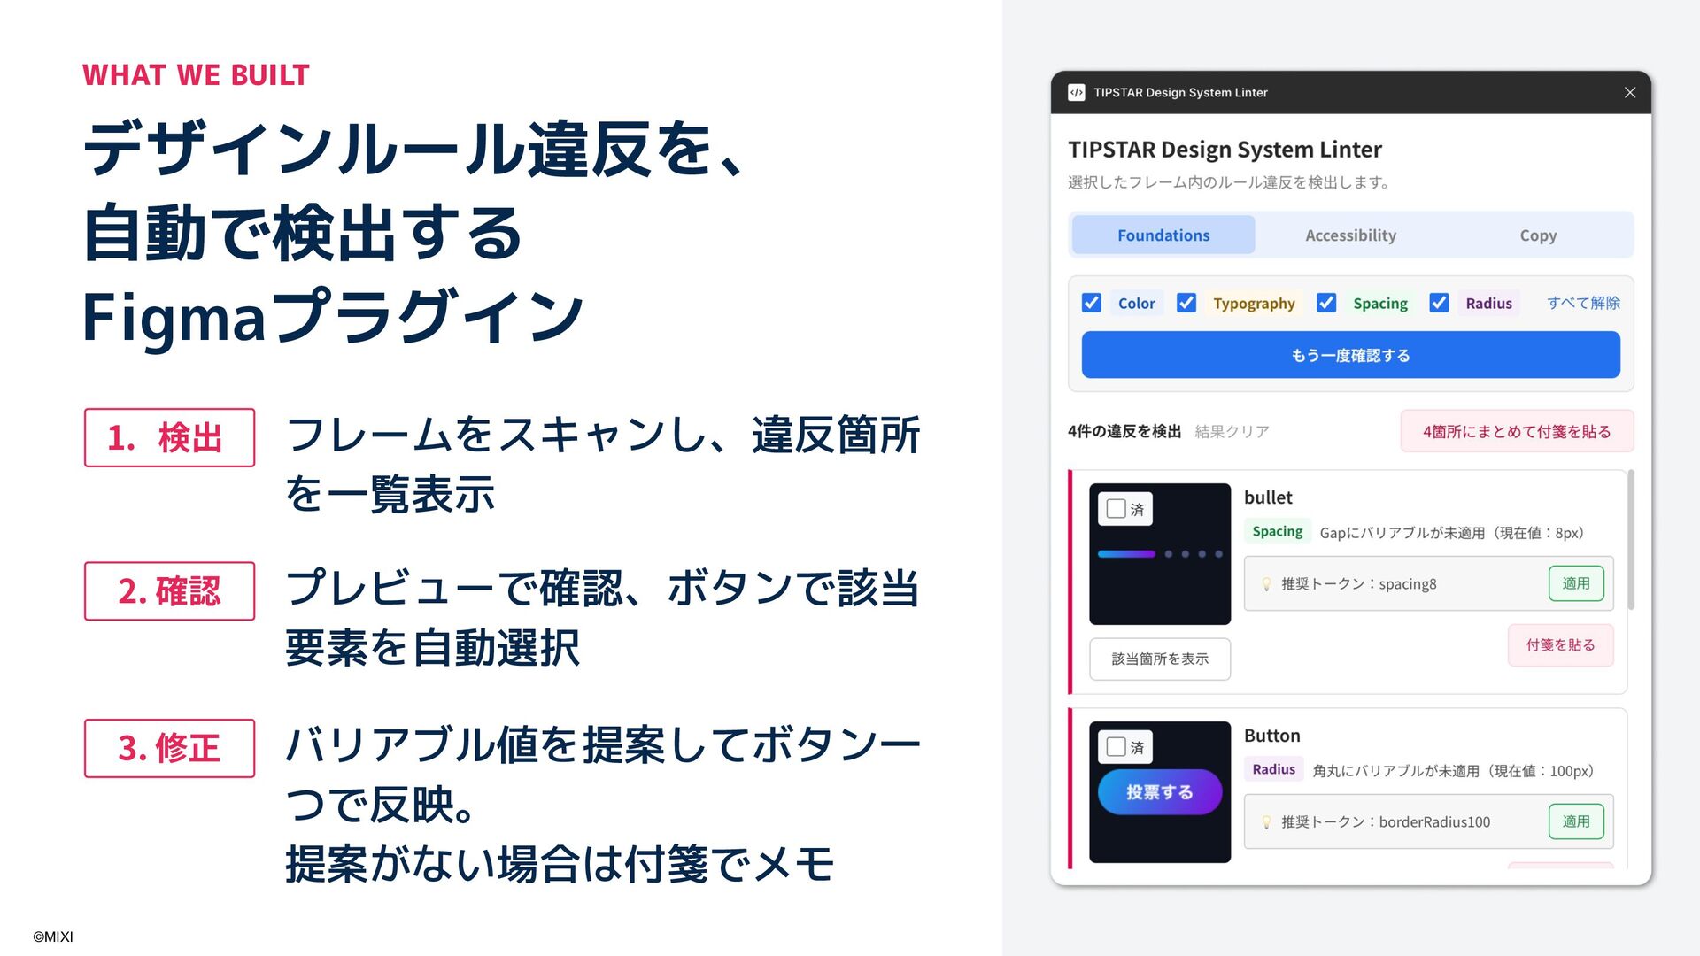Screen dimensions: 1700x956
Task: Click 該当箇所を表示 under bullet preview
Action: (x=1160, y=659)
